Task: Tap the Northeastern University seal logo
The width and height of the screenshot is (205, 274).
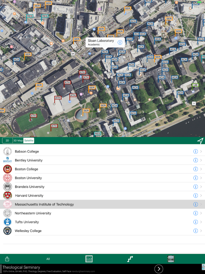Action: coord(7,213)
